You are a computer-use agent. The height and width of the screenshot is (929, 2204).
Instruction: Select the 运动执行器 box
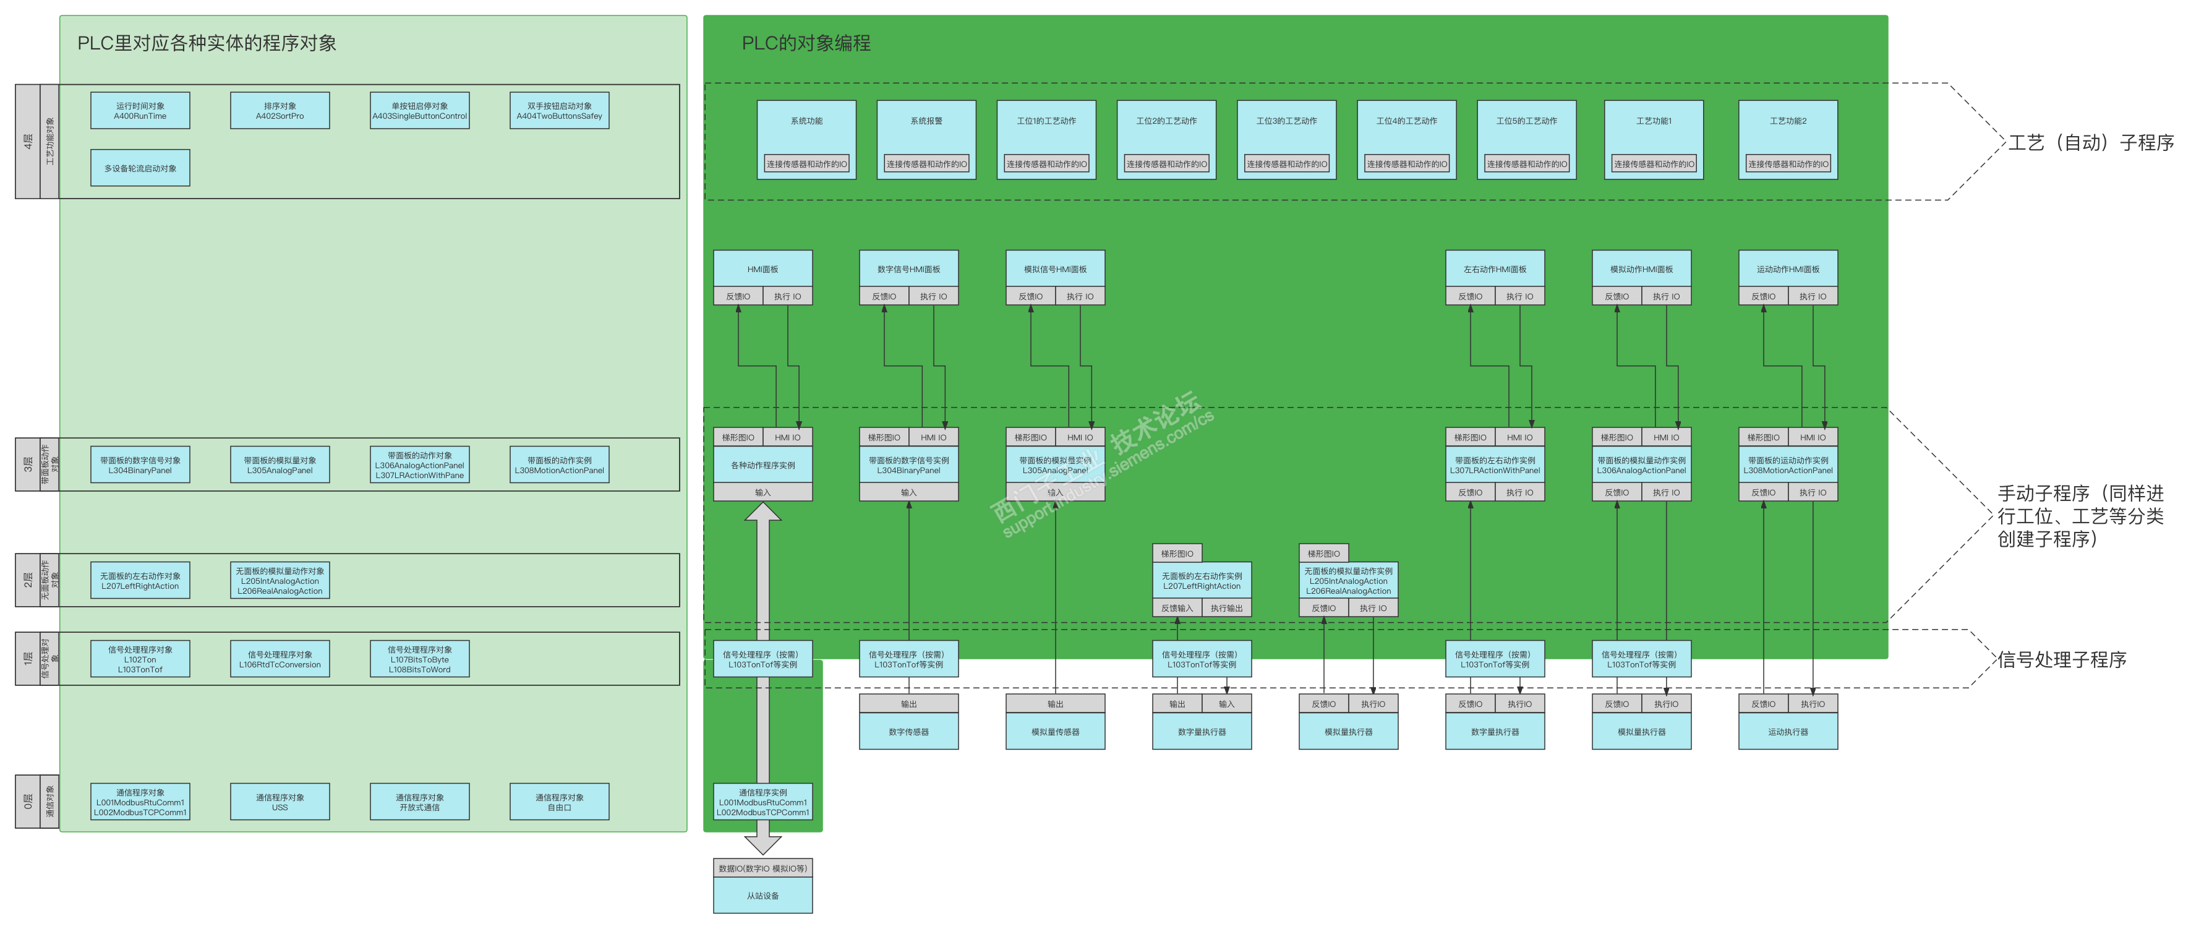(x=1788, y=732)
